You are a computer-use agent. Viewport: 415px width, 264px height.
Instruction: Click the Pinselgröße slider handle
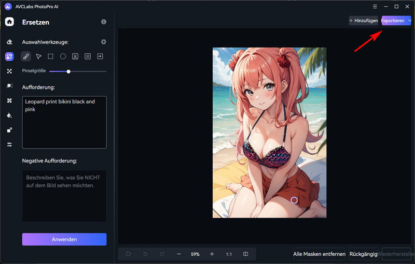point(68,71)
